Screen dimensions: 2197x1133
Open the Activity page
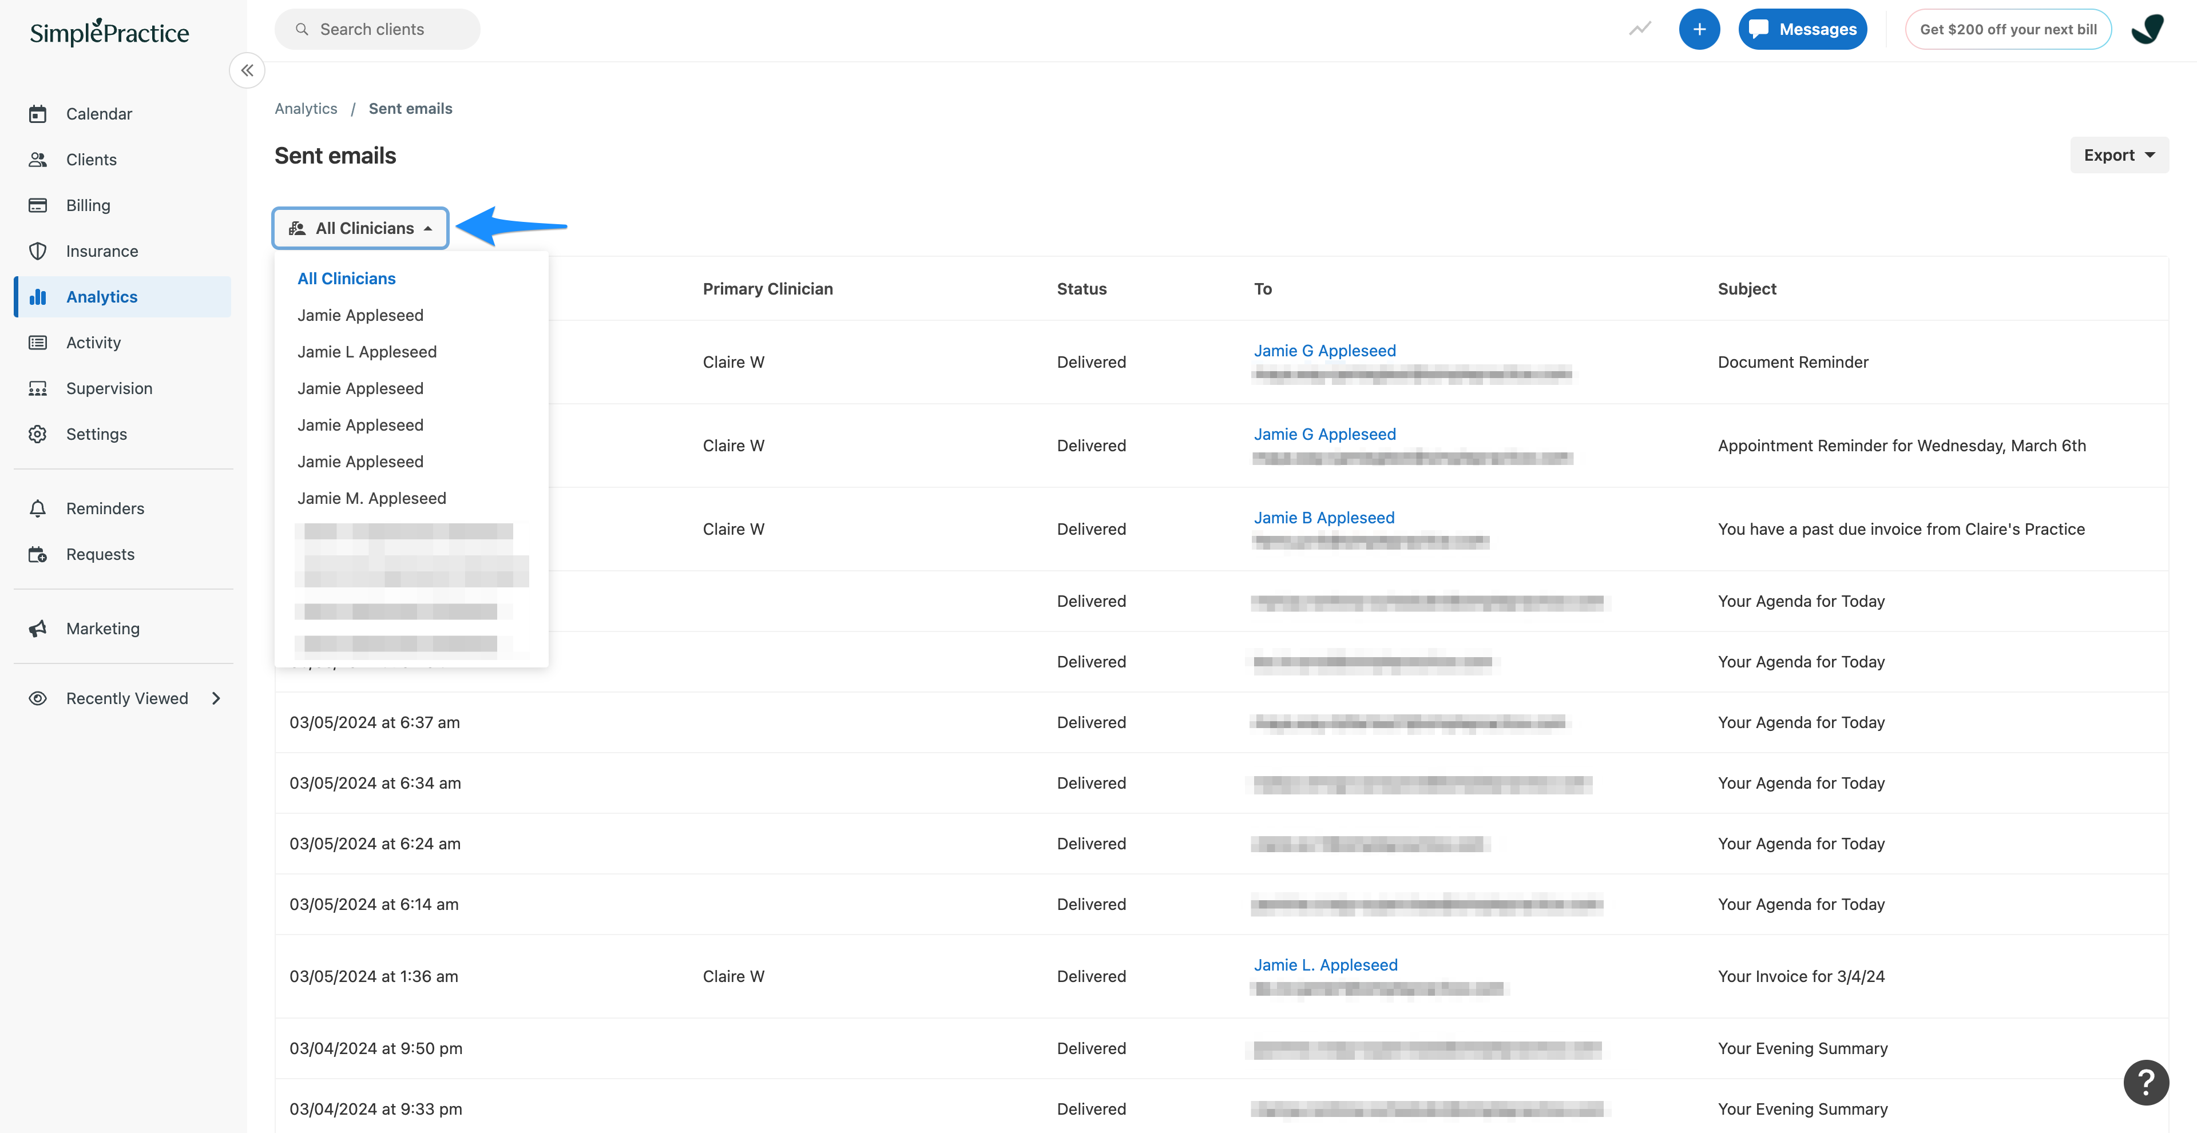[x=93, y=343]
